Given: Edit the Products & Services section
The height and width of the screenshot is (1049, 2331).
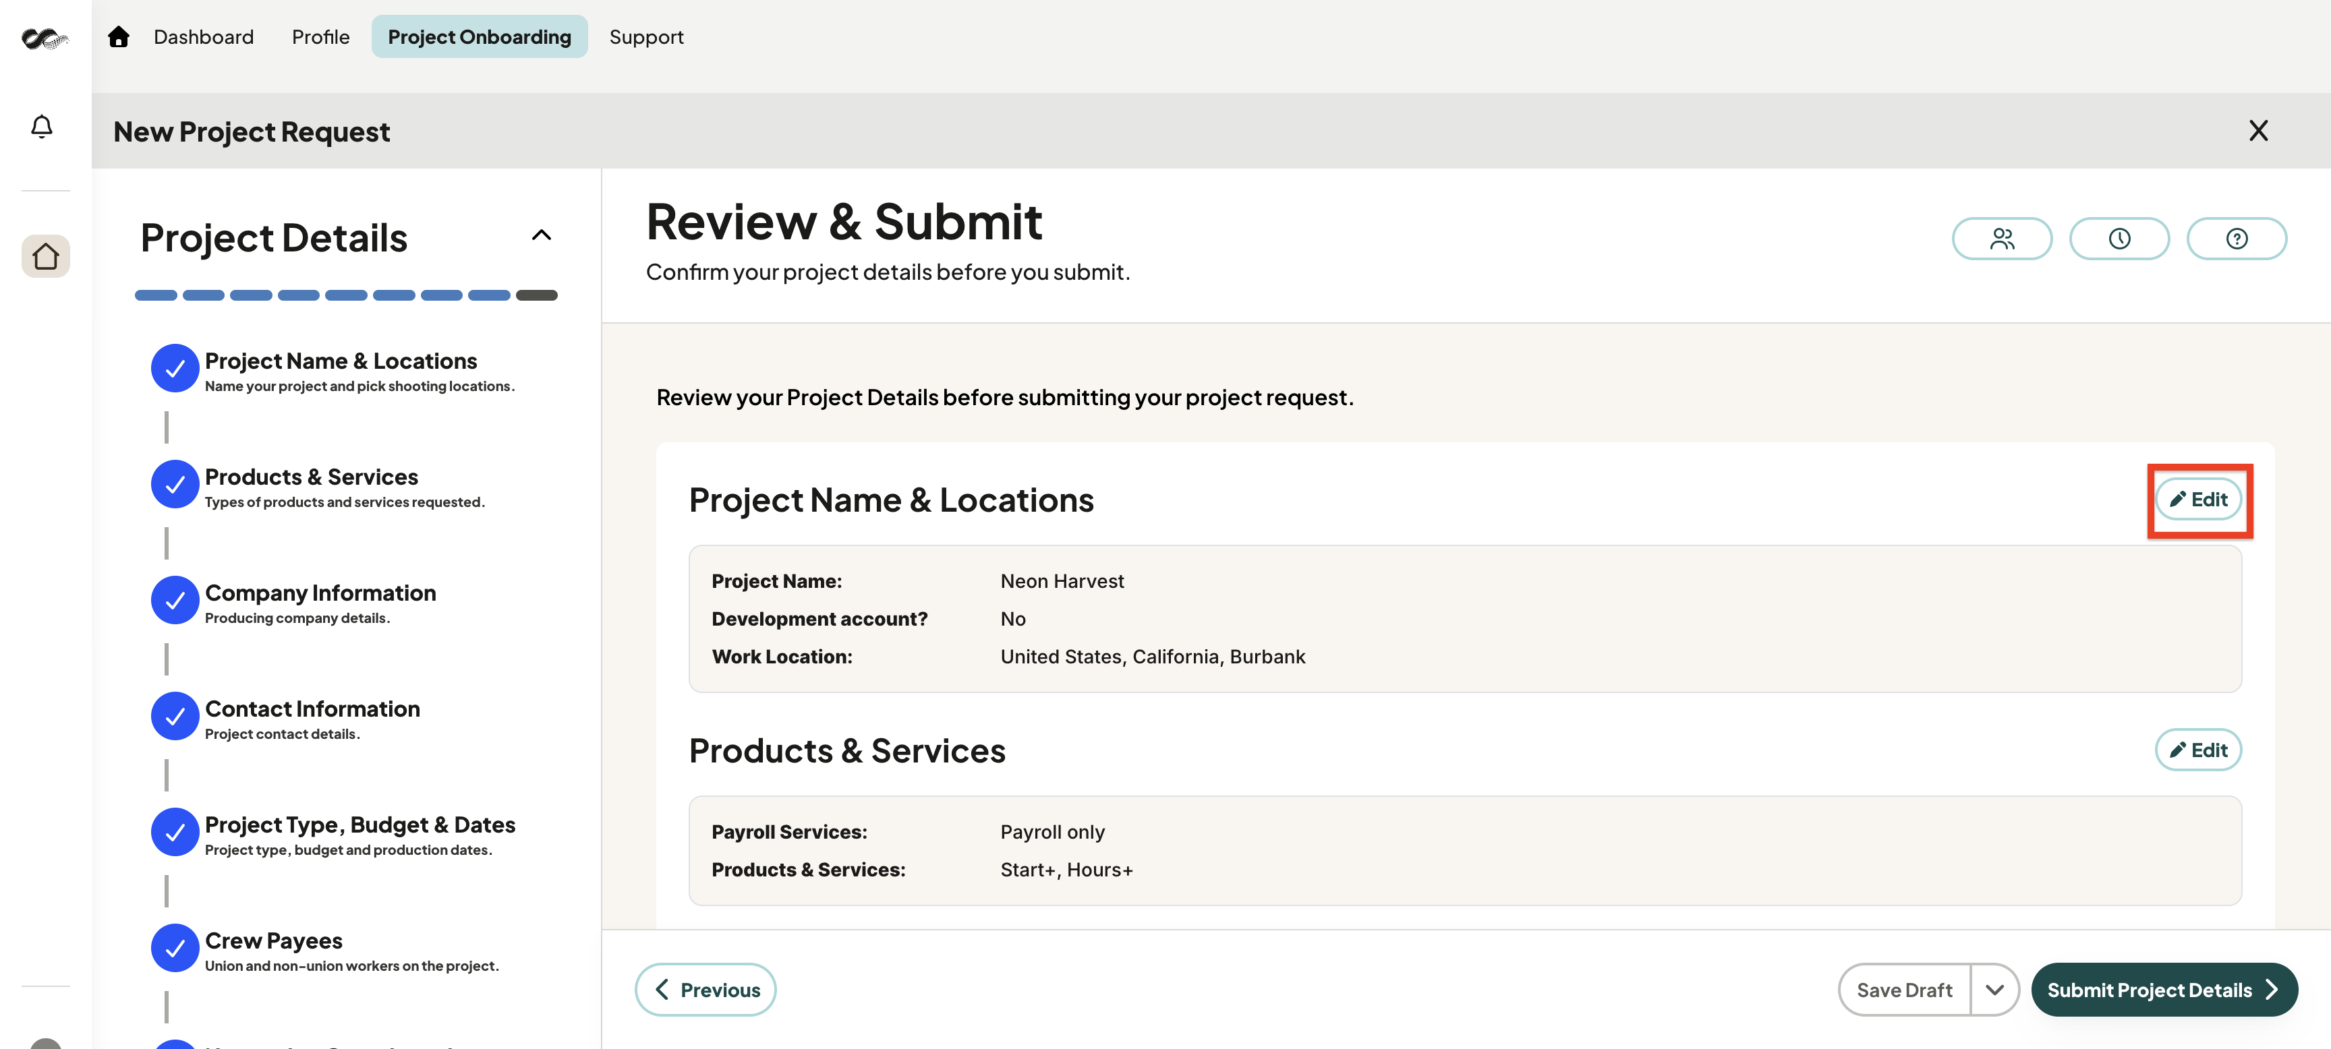Looking at the screenshot, I should pyautogui.click(x=2198, y=750).
